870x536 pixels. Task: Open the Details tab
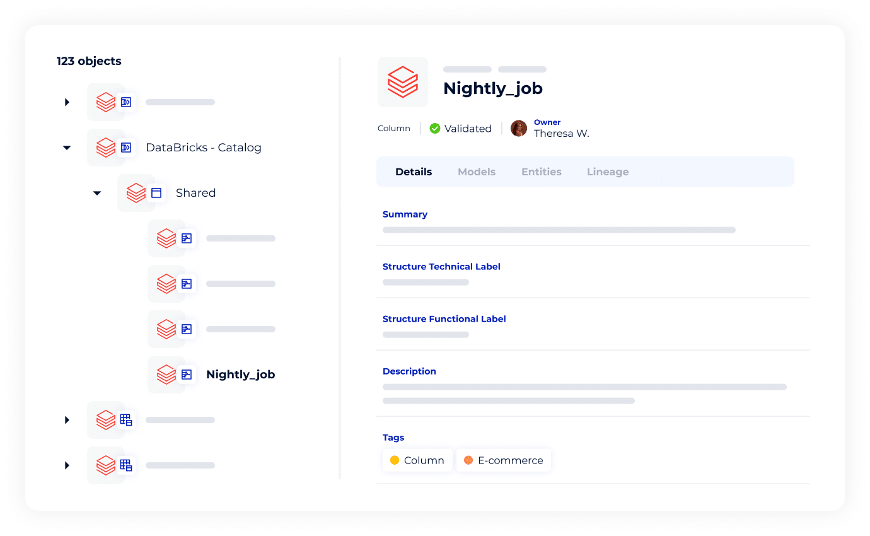pyautogui.click(x=414, y=172)
